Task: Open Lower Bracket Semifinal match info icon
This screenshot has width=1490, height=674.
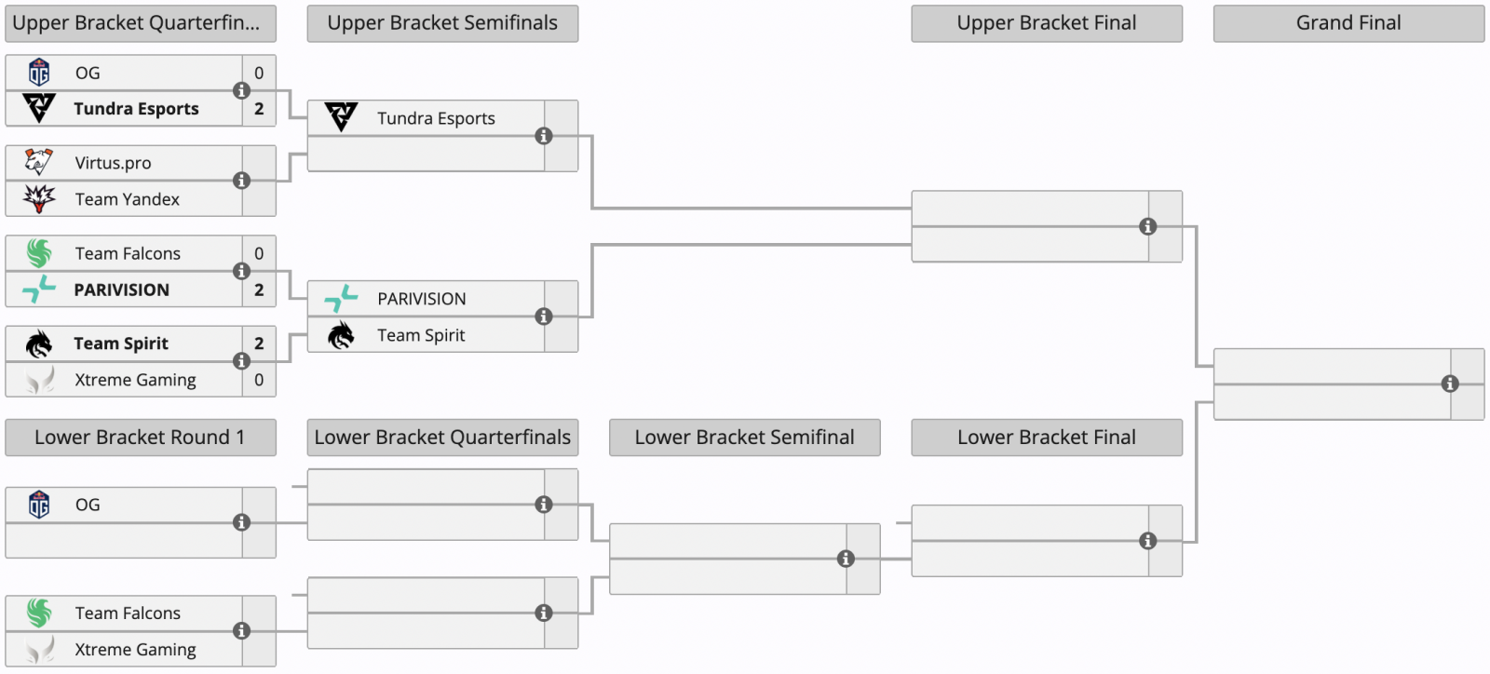Action: (x=846, y=559)
